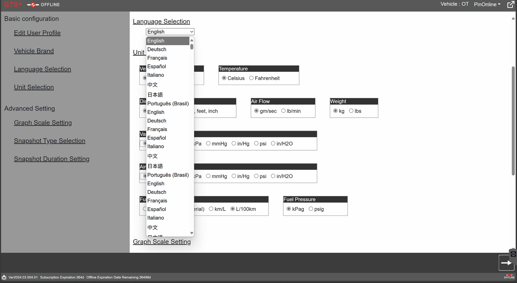Click the bug icon beside version number
Image resolution: width=517 pixels, height=283 pixels.
pos(4,277)
